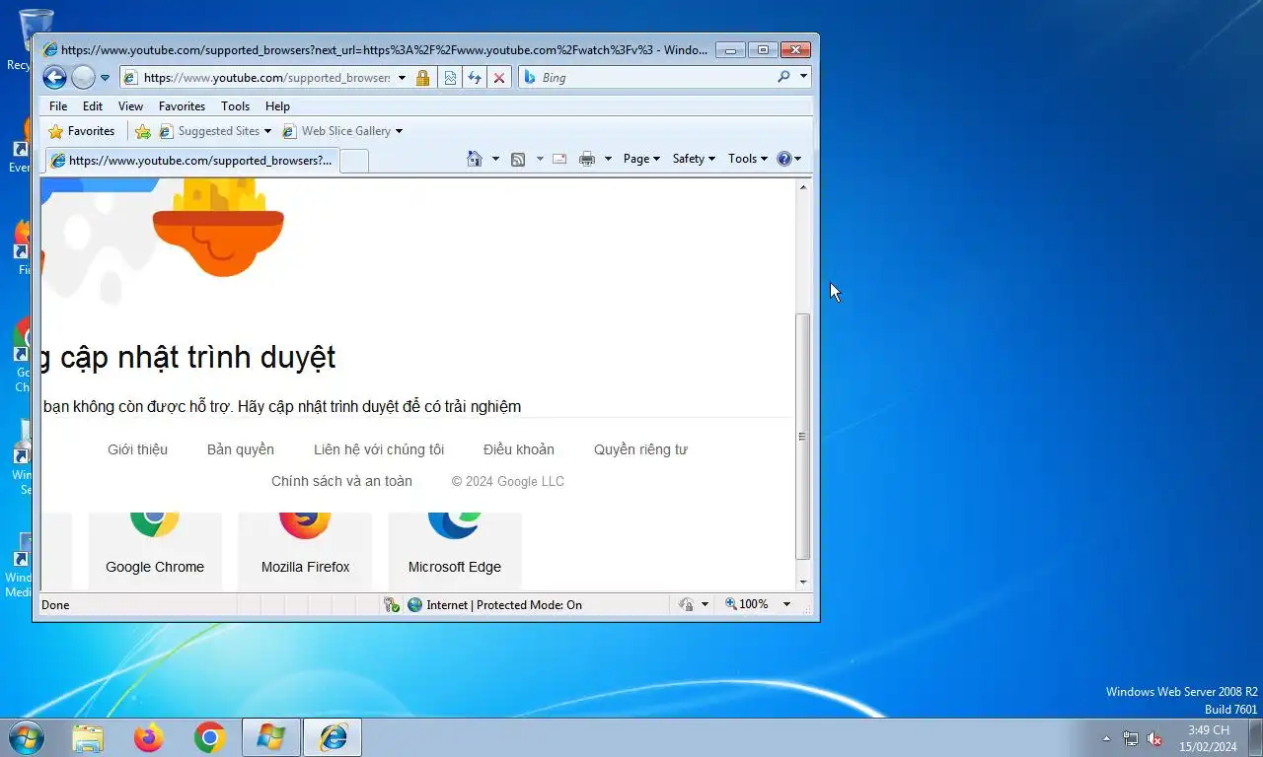The height and width of the screenshot is (757, 1263).
Task: Click the Home icon in command bar
Action: (x=475, y=159)
